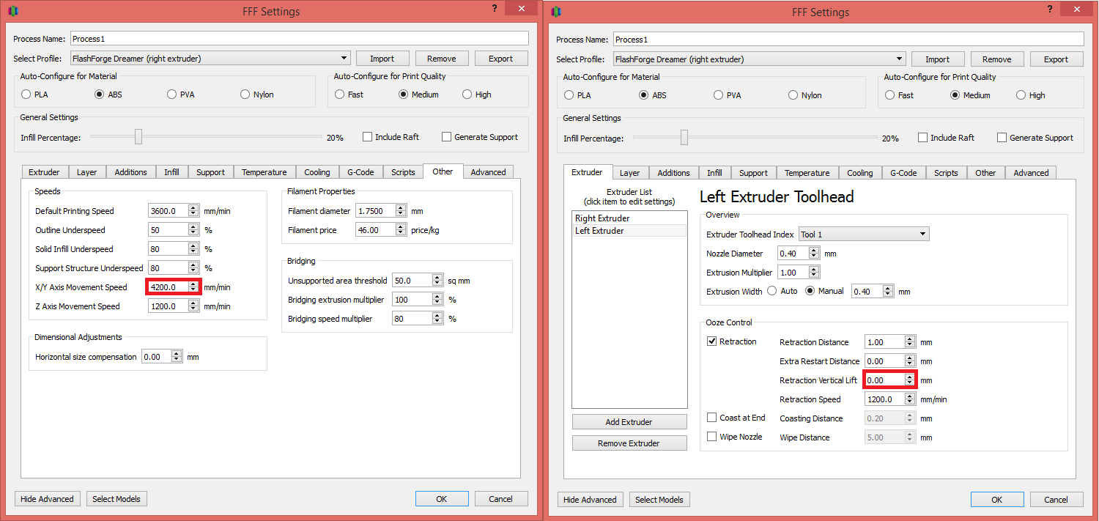This screenshot has width=1099, height=521.
Task: Click Import button in left window
Action: click(x=382, y=59)
